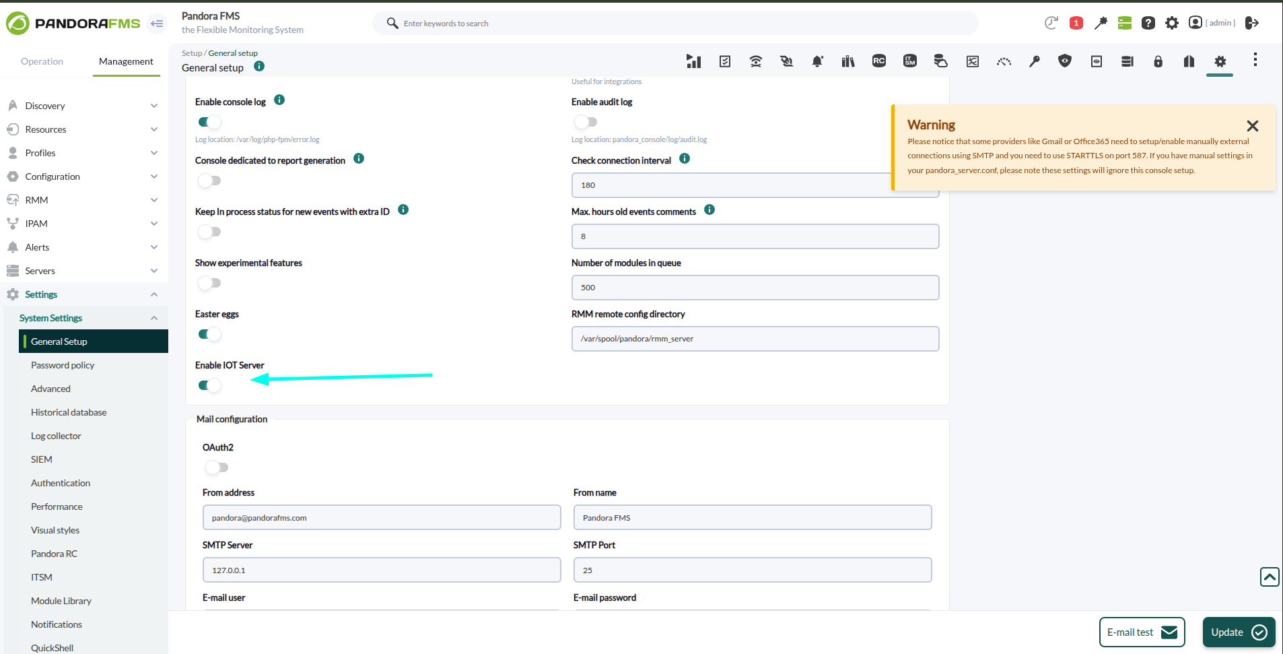
Task: Click the password policy key icon
Action: pyautogui.click(x=1035, y=61)
